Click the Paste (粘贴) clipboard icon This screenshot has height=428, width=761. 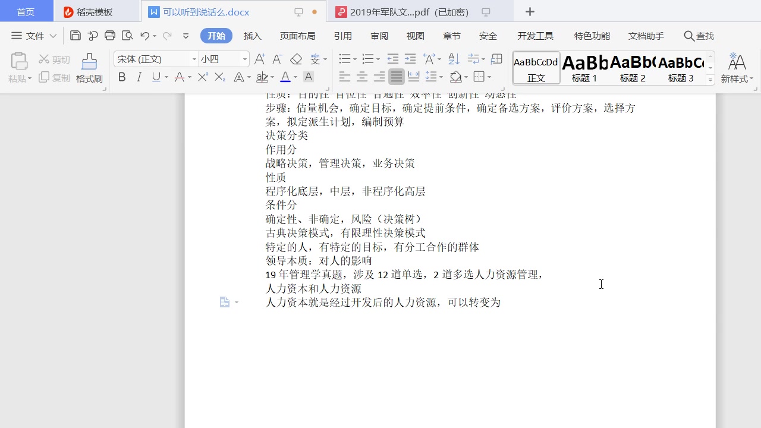coord(19,61)
